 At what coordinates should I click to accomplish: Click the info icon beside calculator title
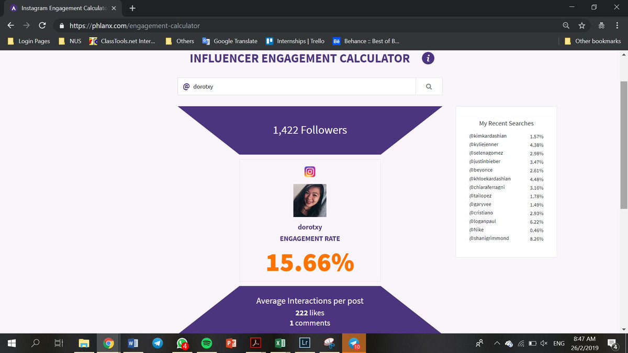click(428, 59)
